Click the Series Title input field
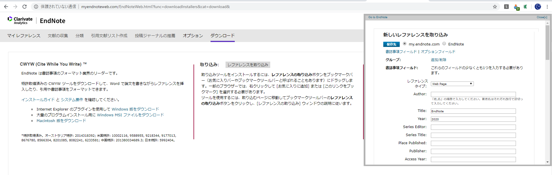The image size is (552, 175). pyautogui.click(x=473, y=135)
